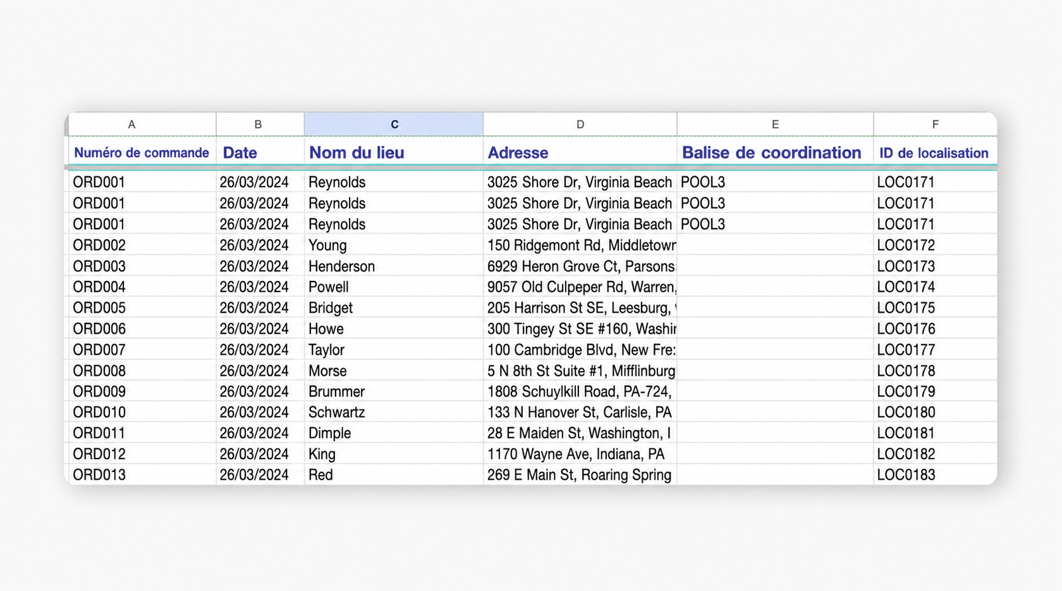Select the LOC0178 cell
This screenshot has height=591, width=1062.
coord(935,371)
